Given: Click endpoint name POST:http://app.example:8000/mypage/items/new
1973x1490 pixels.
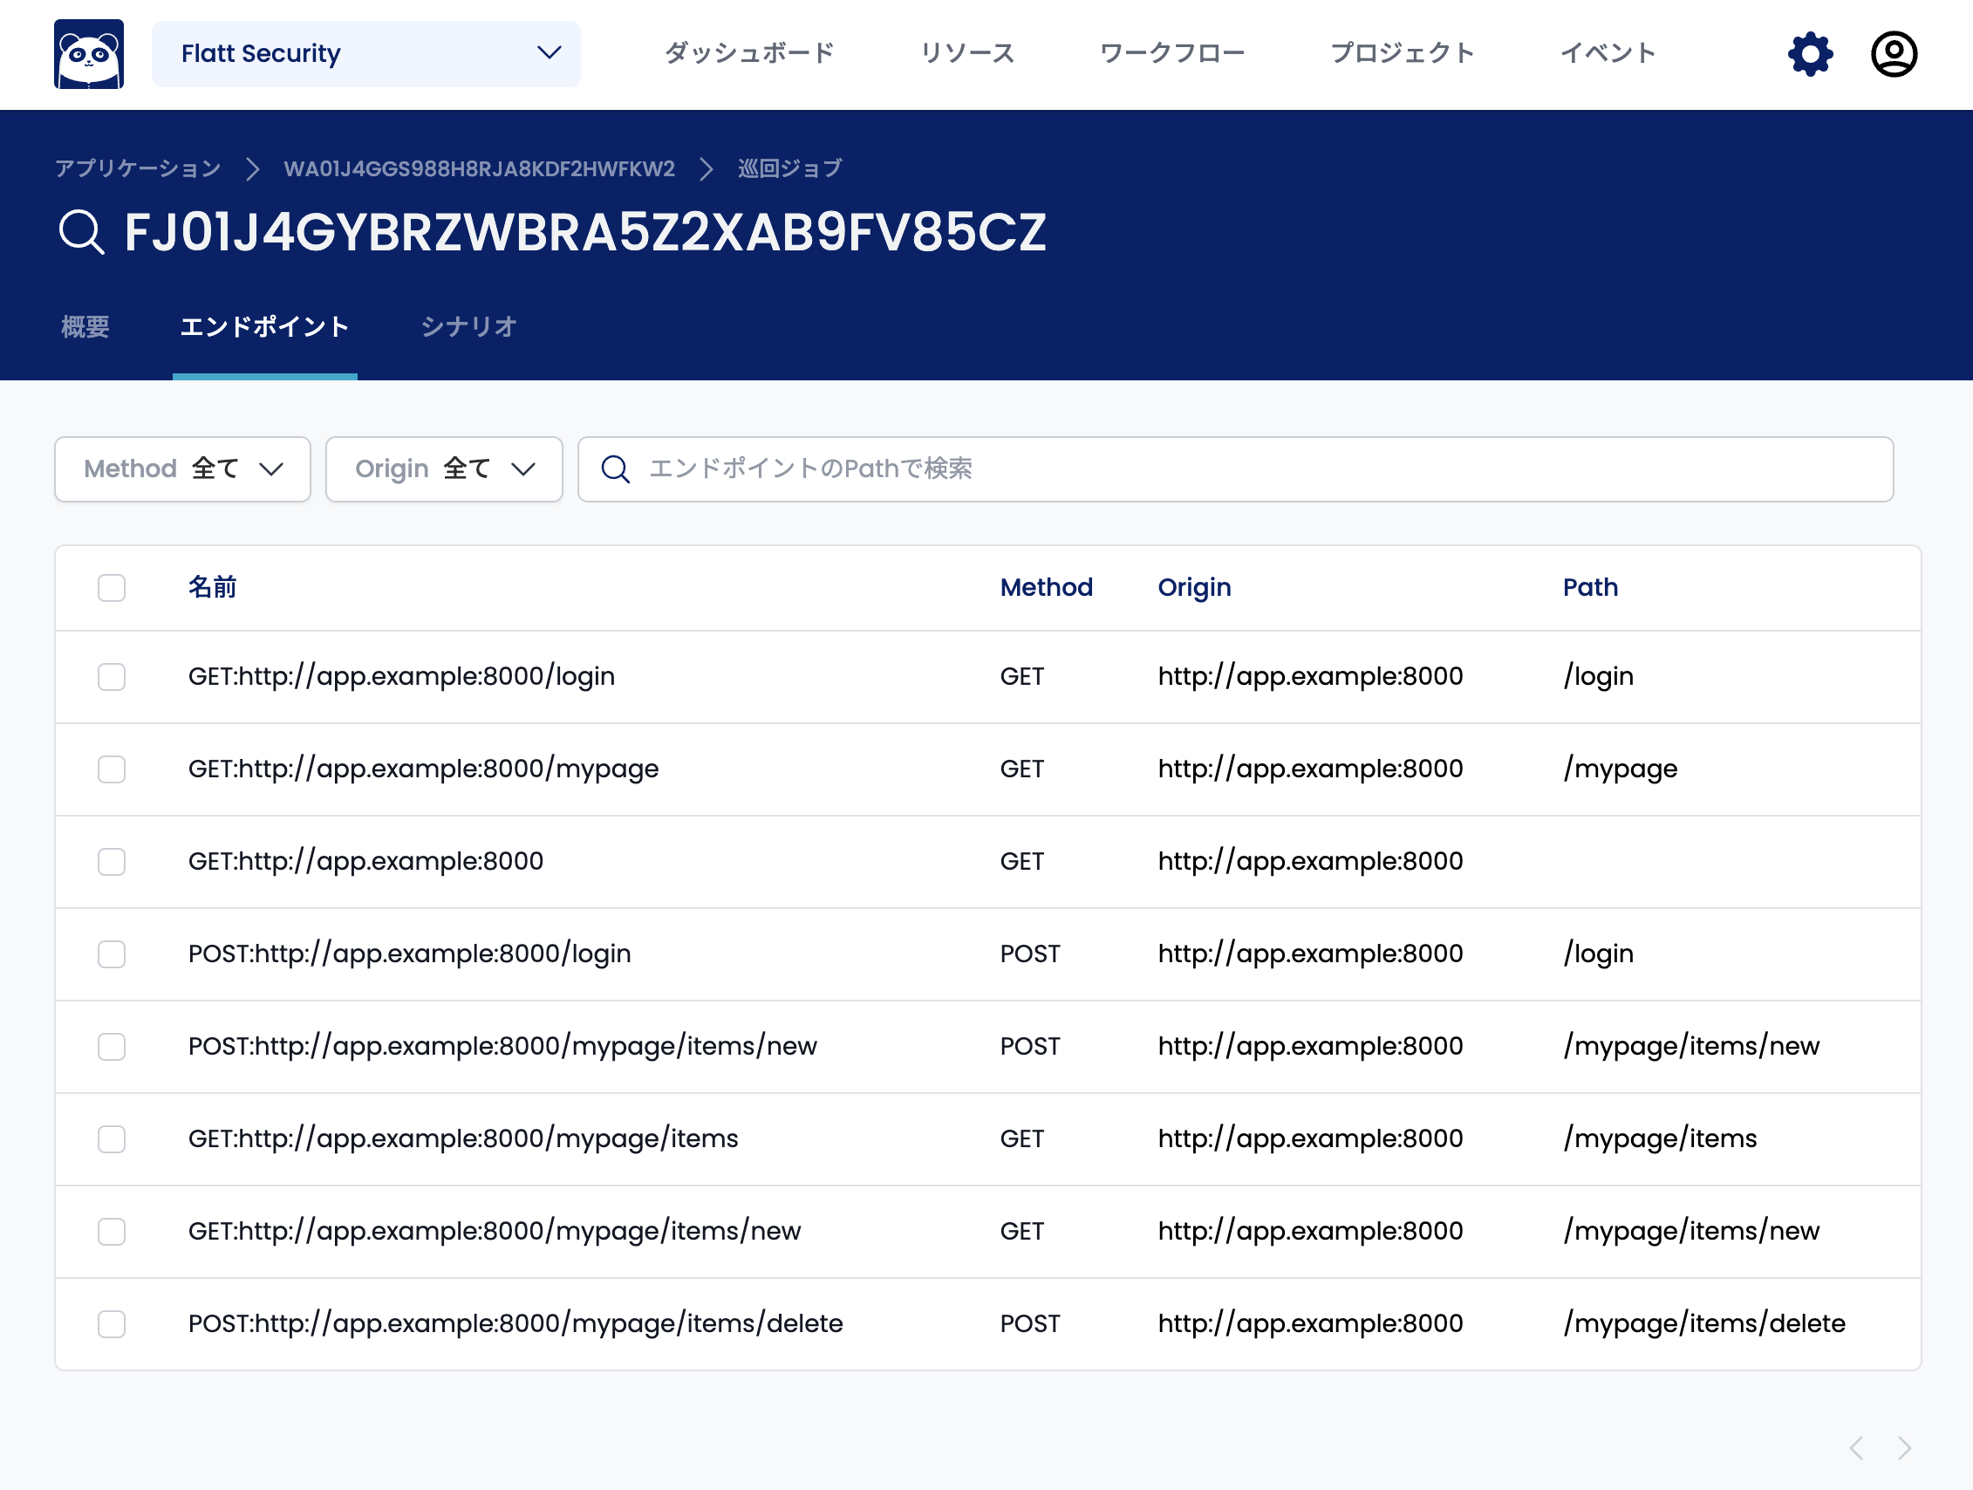Looking at the screenshot, I should point(503,1047).
